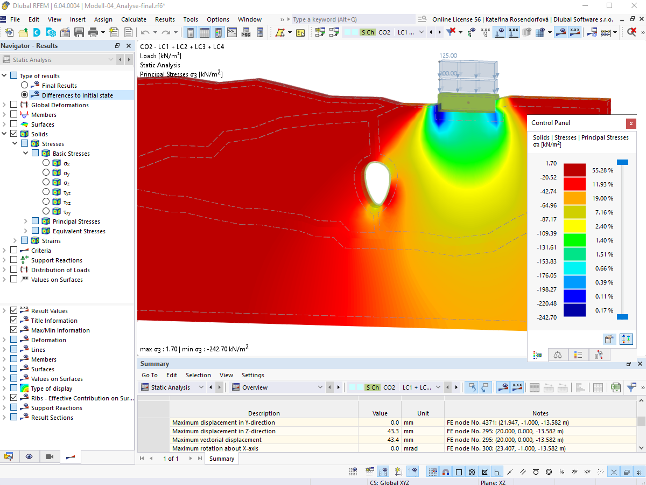Collapse the Basic Stresses tree branch
Viewport: 646px width, 485px height.
pos(25,153)
